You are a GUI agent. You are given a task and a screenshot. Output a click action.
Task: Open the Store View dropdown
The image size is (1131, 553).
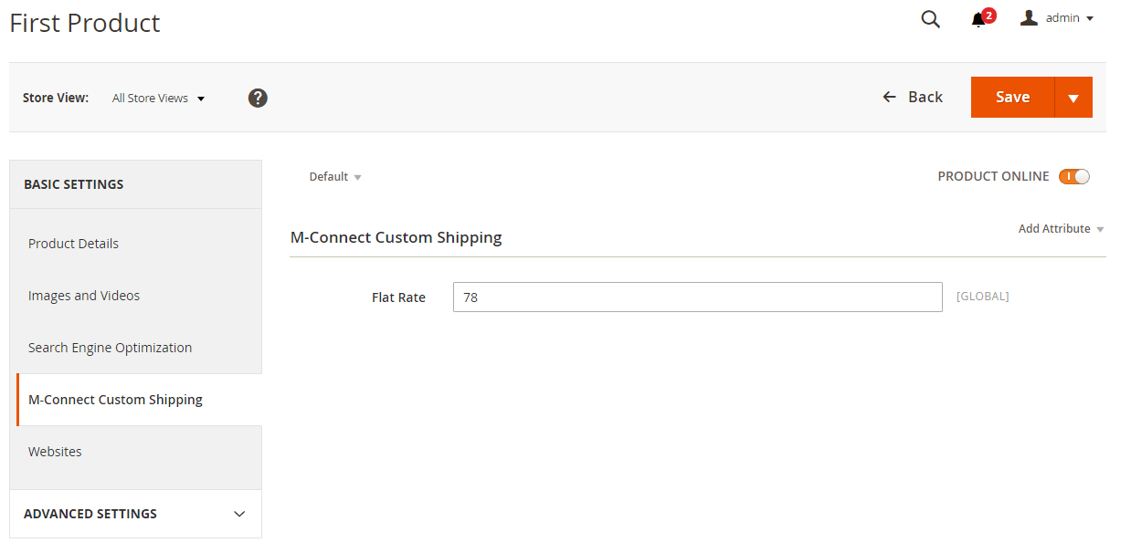(x=158, y=99)
